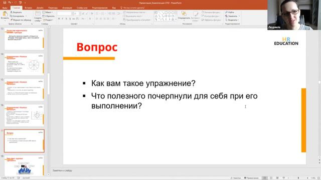Start slideshow from quick access toolbar

[20, 2]
